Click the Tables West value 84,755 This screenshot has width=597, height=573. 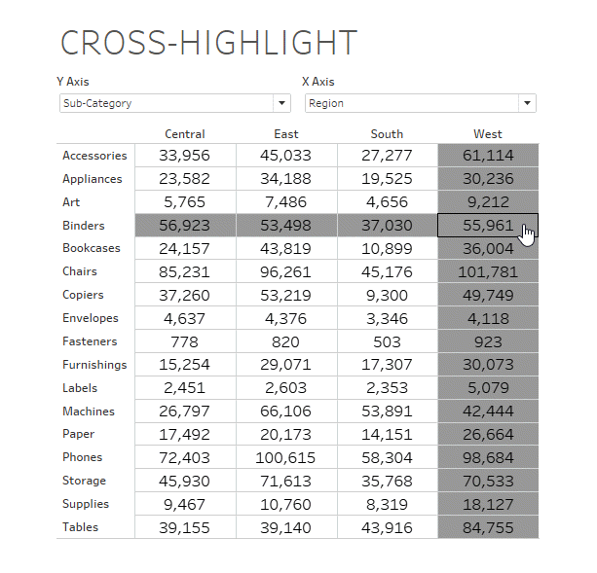[x=488, y=527]
